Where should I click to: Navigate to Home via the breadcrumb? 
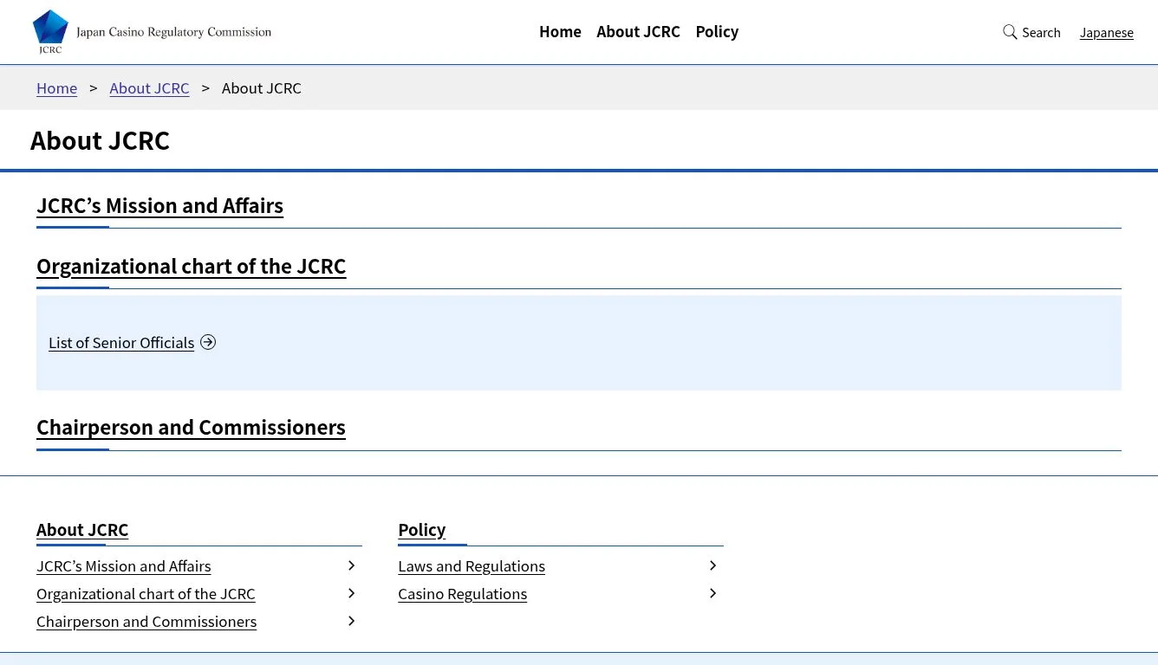pos(56,87)
